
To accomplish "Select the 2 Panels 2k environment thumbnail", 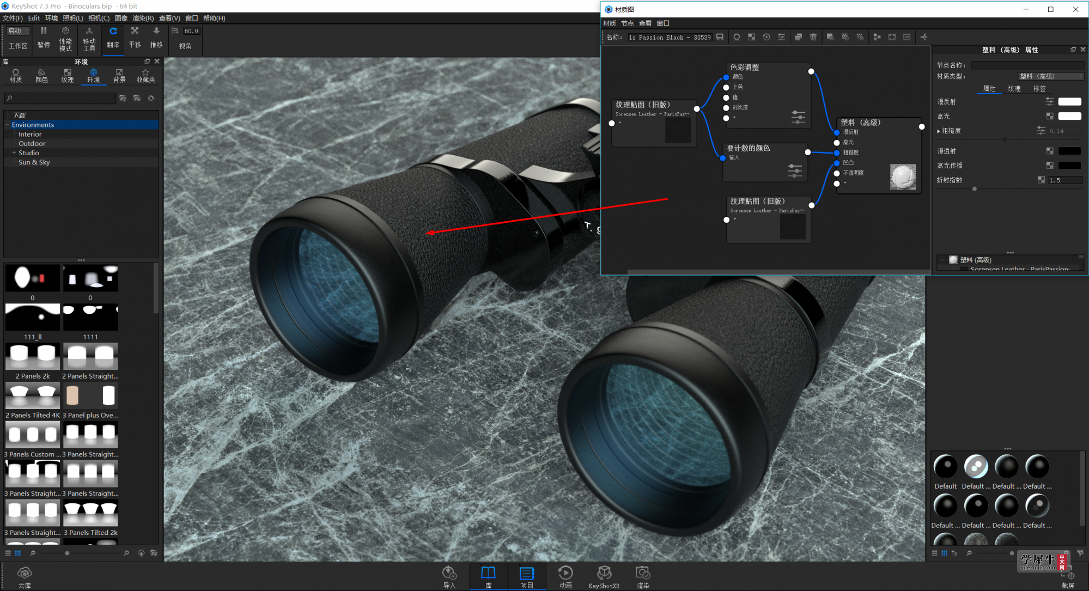I will coord(33,357).
